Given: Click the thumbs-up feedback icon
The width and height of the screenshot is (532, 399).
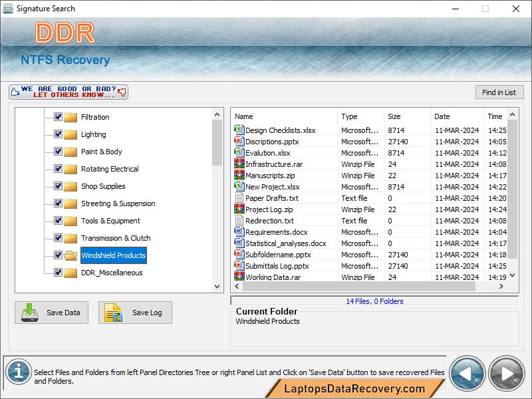Looking at the screenshot, I should (x=15, y=91).
